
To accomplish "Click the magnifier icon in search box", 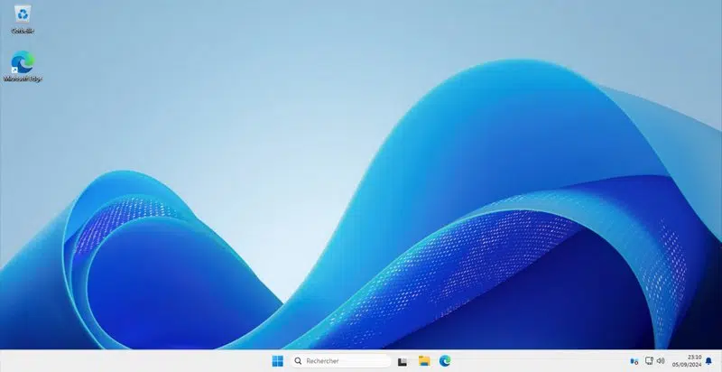I will (x=299, y=361).
